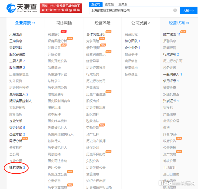The width and height of the screenshot is (198, 189).
Task: Open the 核心团队 link
Action: click(x=131, y=41)
